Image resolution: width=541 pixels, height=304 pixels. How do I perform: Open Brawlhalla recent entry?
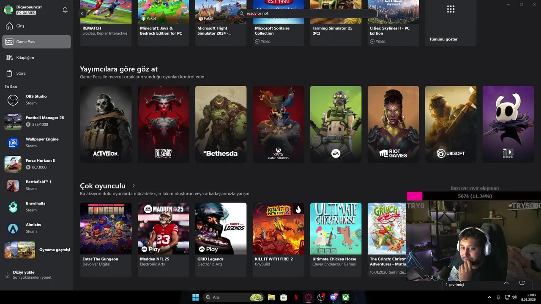[36, 207]
